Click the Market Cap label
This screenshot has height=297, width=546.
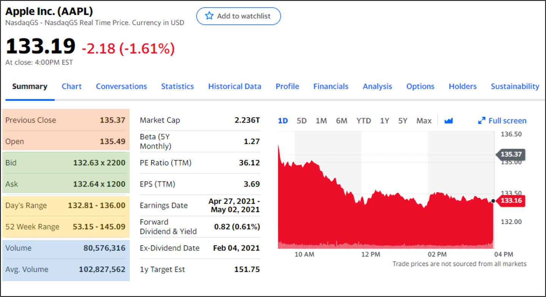(x=160, y=120)
